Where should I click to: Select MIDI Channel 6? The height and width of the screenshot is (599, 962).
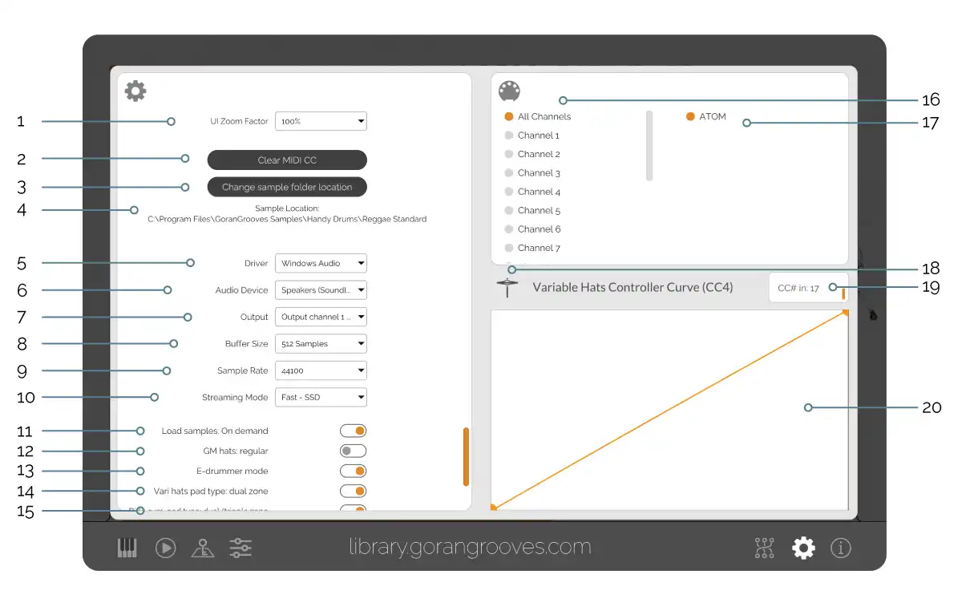coord(532,229)
